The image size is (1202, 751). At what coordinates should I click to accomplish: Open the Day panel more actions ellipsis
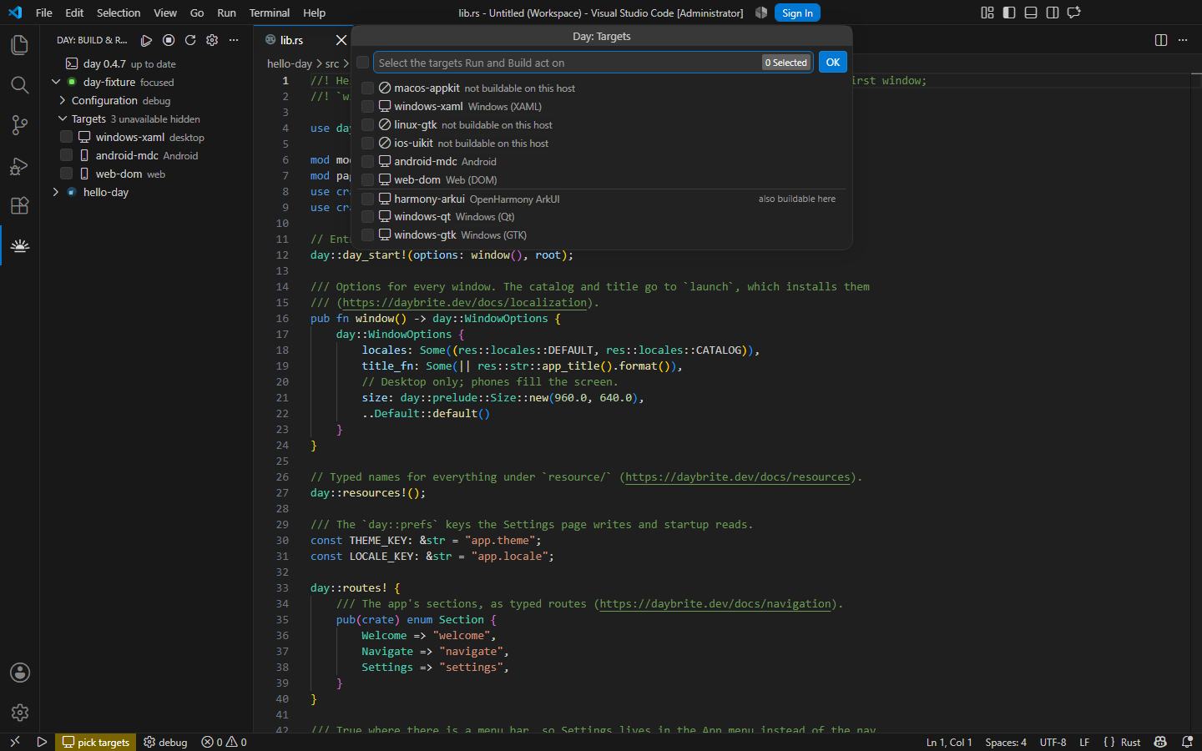coord(234,40)
